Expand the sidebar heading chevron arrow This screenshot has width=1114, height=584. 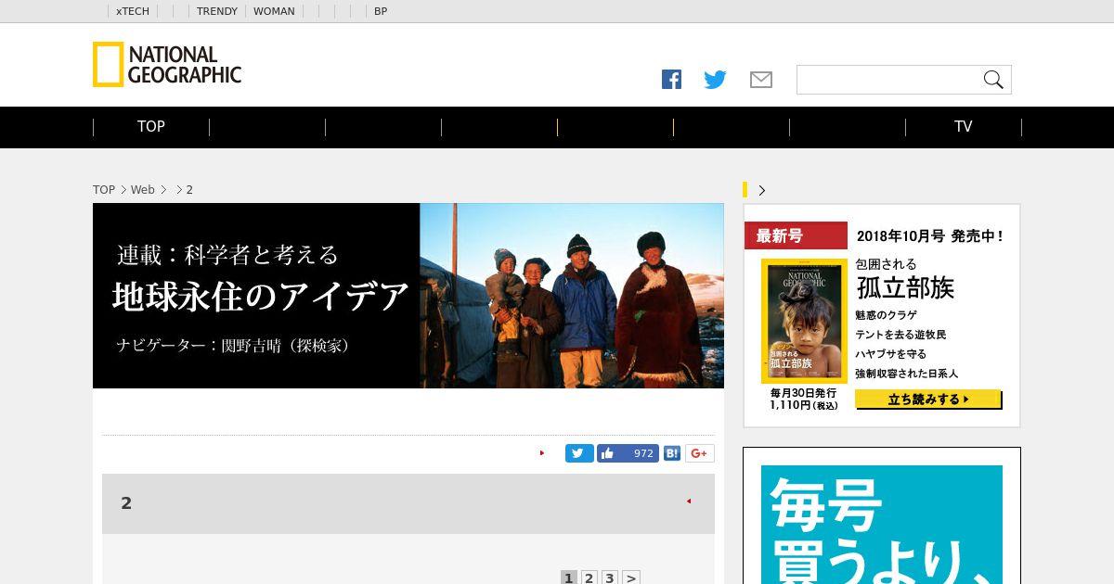[762, 190]
